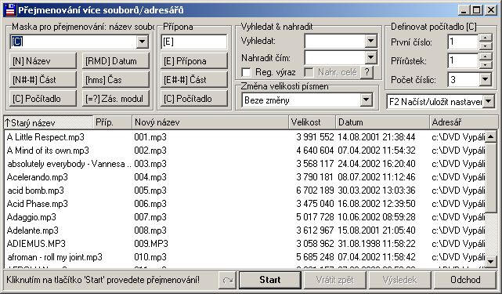The image size is (502, 294).
Task: Click the Přípona '[E]' input field
Action: [x=194, y=42]
